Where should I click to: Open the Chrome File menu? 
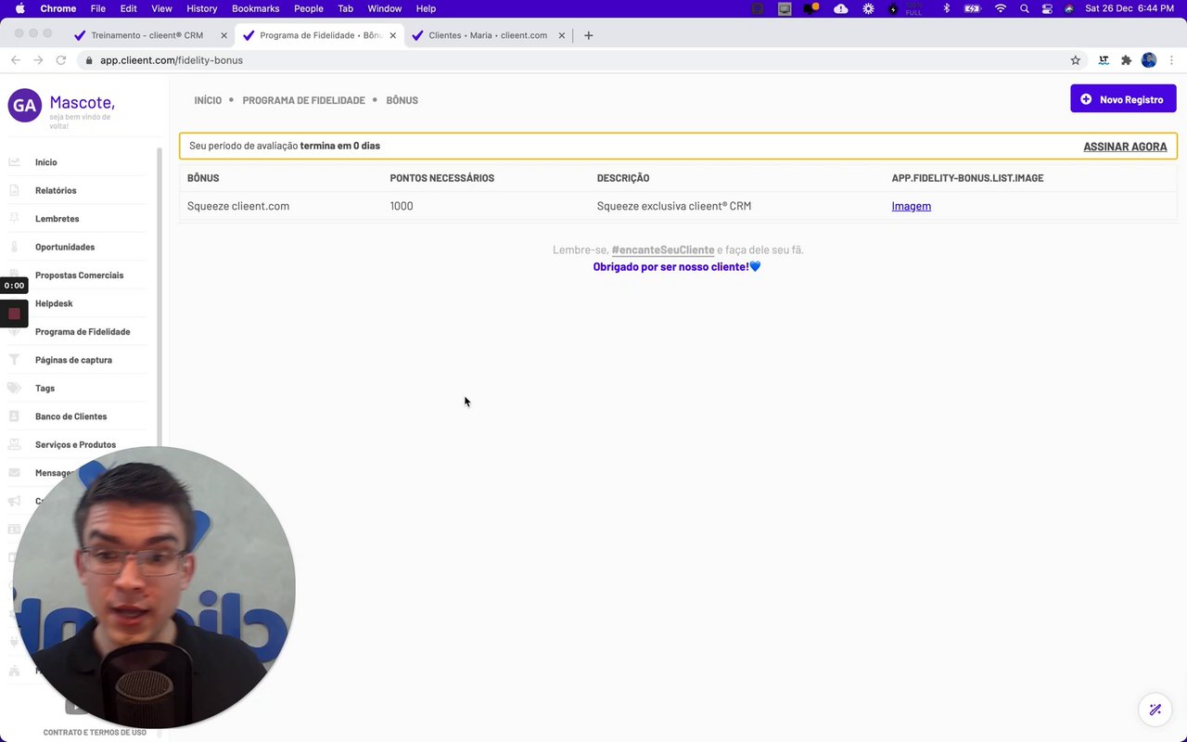point(98,8)
